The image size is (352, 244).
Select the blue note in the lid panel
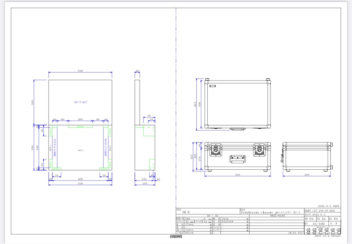pyautogui.click(x=81, y=102)
